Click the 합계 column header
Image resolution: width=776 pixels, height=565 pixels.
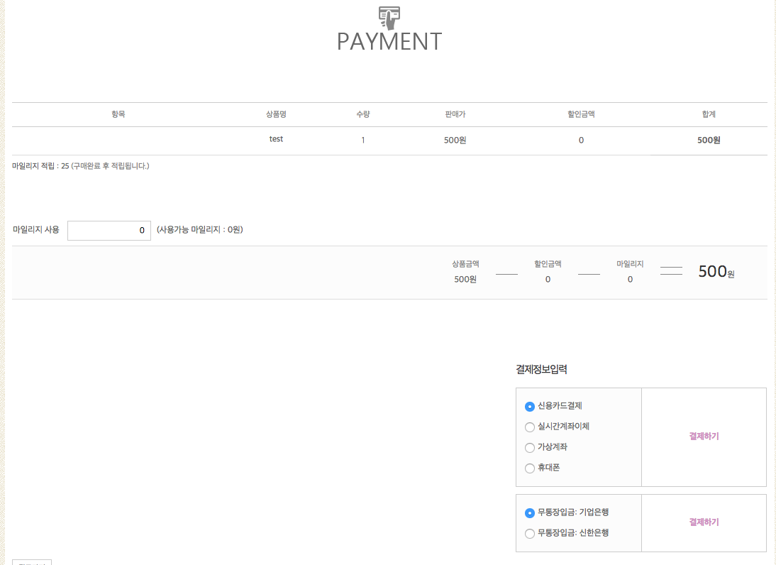[709, 114]
